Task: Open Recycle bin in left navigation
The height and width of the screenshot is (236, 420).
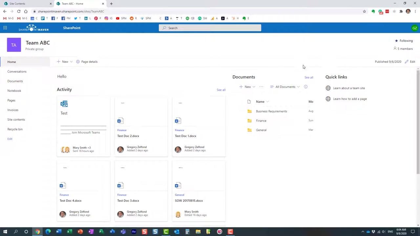Action: click(x=15, y=129)
